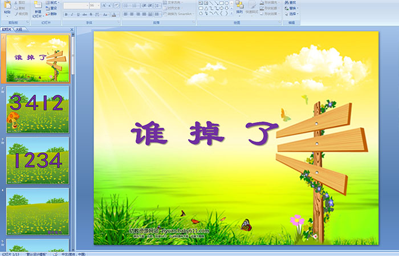
Task: Toggle Underline text formatting
Action: click(77, 14)
